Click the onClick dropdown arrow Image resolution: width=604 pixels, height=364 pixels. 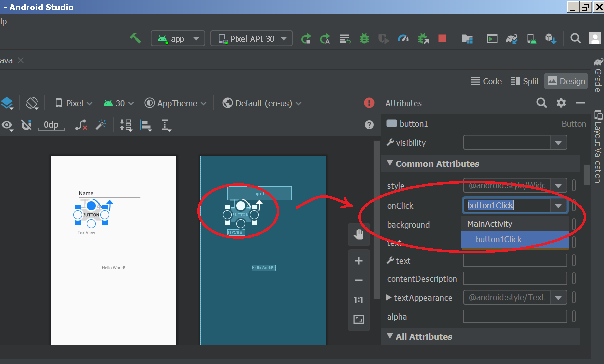point(558,205)
